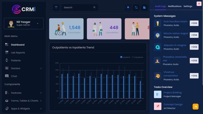This screenshot has width=203, height=114.
Task: Click the Outpatients vs Inpatients Trend title
Action: click(73, 47)
